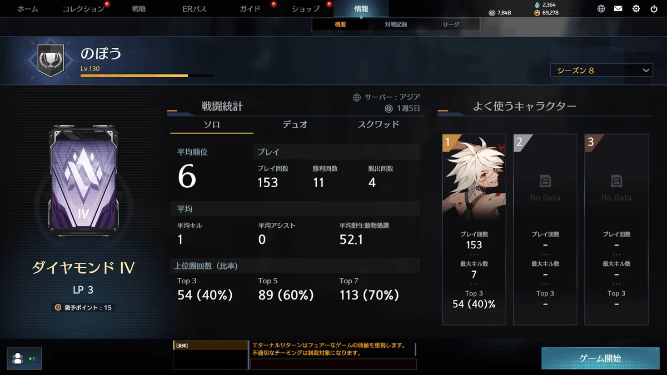Screen dimensions: 667x375
Task: Click the サーバー：アジア label
Action: coord(392,97)
